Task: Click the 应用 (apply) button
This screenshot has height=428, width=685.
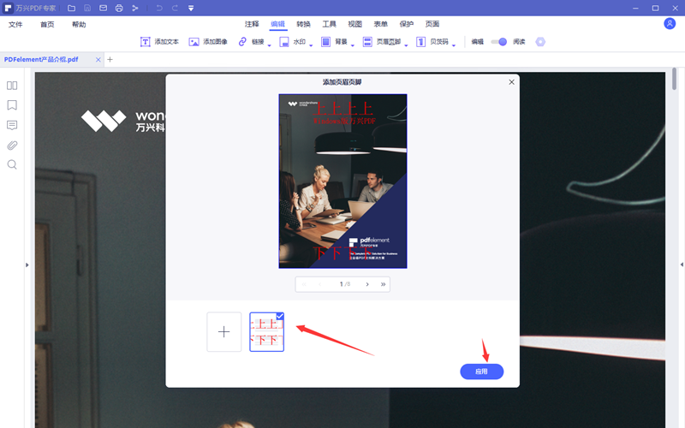Action: click(x=481, y=372)
